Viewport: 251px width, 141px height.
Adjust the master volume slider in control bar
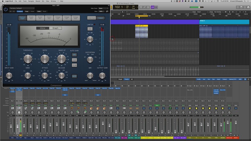click(x=197, y=7)
